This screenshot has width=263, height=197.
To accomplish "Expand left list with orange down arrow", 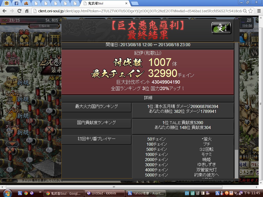I will 12,144.
